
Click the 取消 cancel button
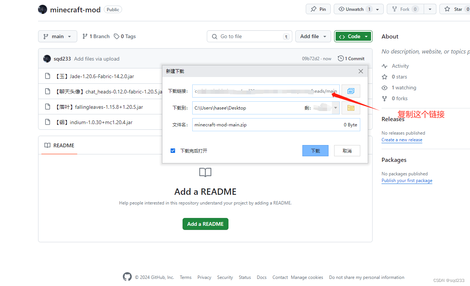coord(347,151)
